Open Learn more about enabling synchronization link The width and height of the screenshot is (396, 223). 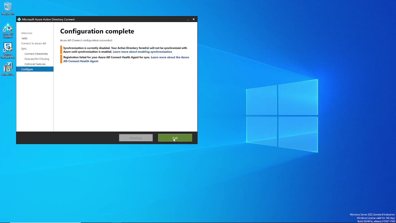point(142,52)
